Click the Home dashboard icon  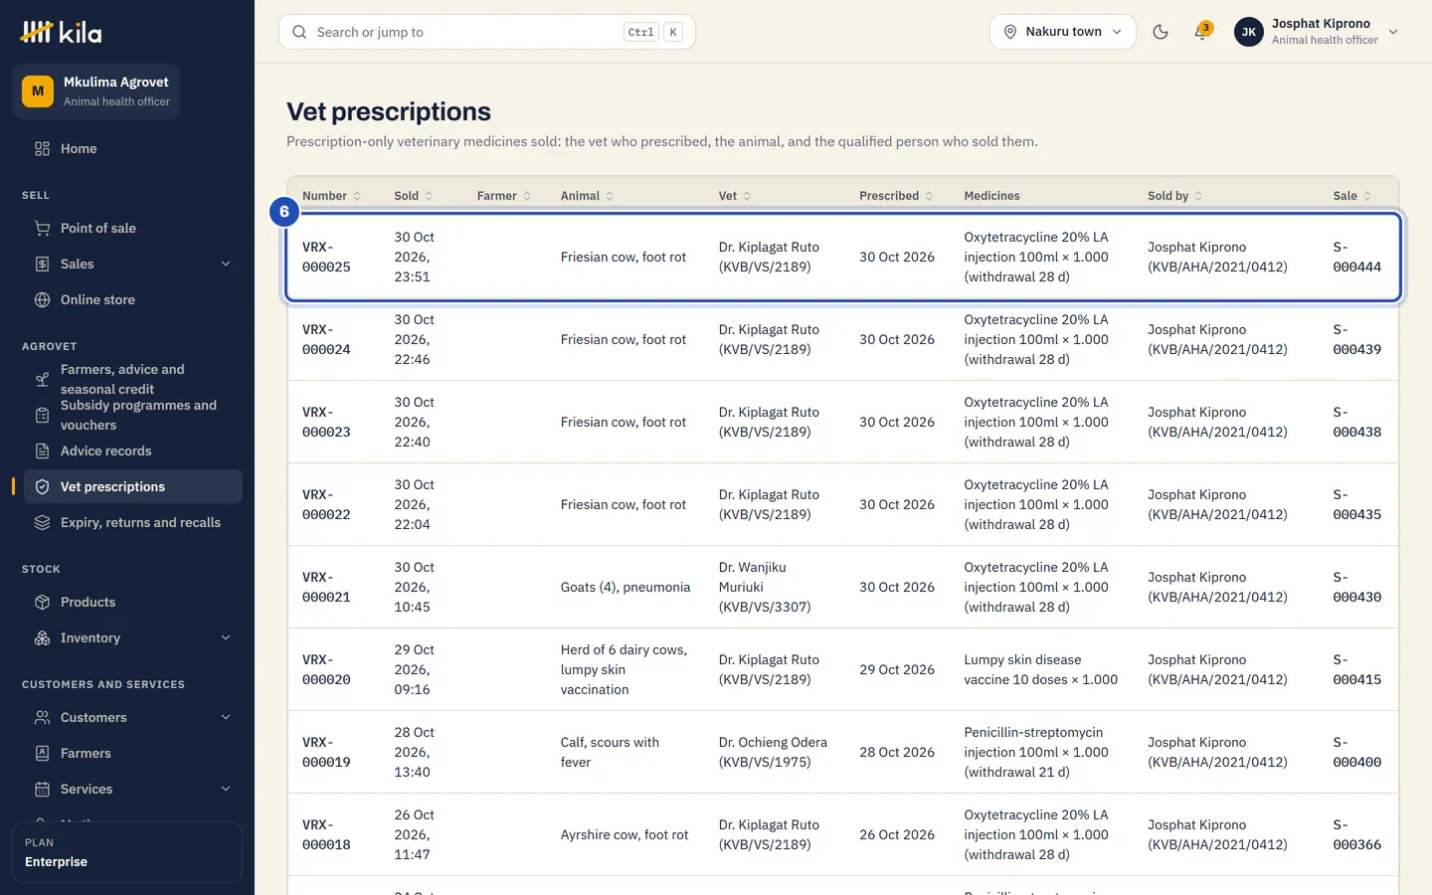(42, 148)
